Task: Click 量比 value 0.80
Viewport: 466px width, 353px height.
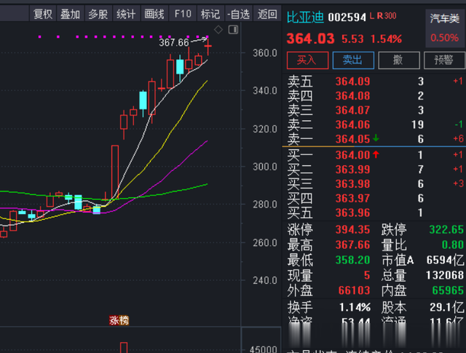Action: [x=453, y=245]
